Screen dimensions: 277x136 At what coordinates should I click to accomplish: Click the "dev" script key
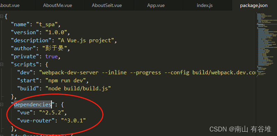(25, 73)
